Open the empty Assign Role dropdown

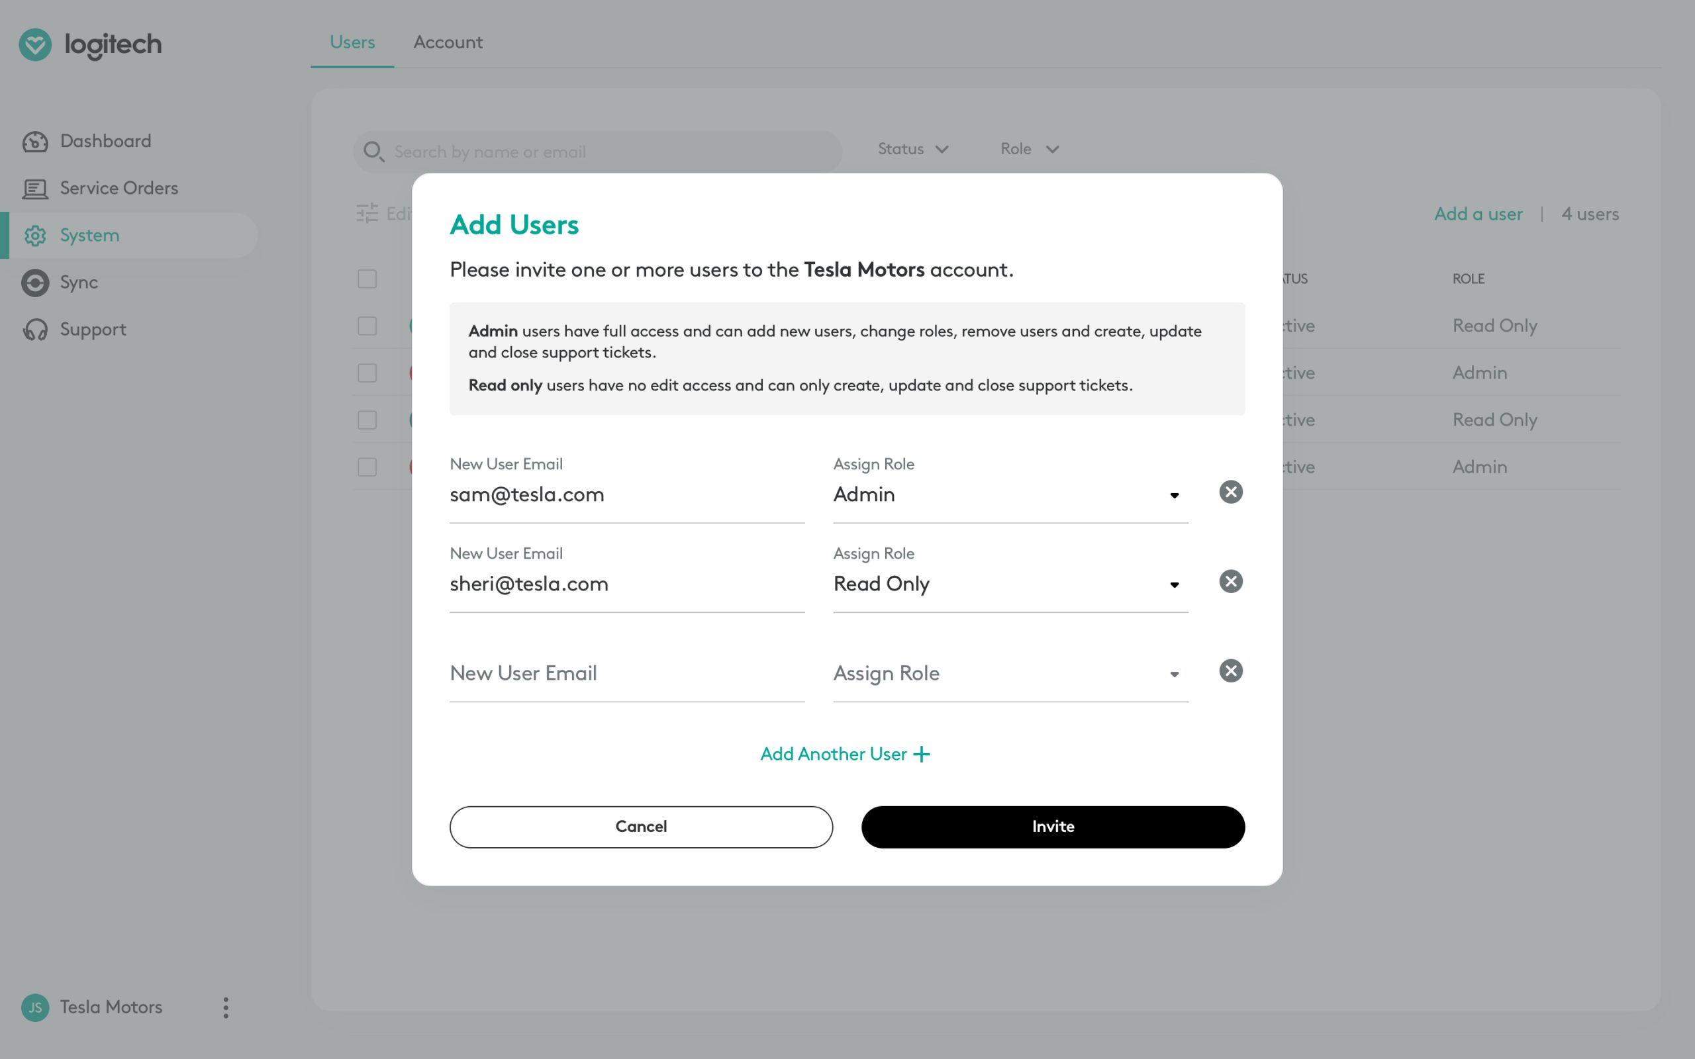tap(1010, 674)
